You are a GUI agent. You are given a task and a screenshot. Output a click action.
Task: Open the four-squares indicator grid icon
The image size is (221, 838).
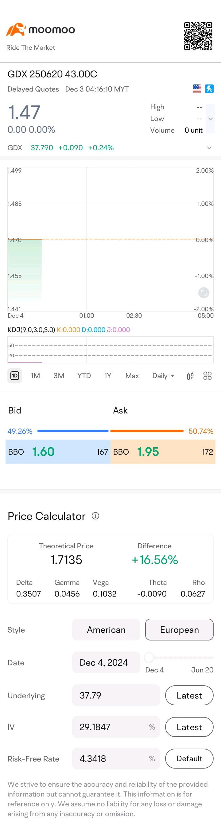click(x=207, y=376)
